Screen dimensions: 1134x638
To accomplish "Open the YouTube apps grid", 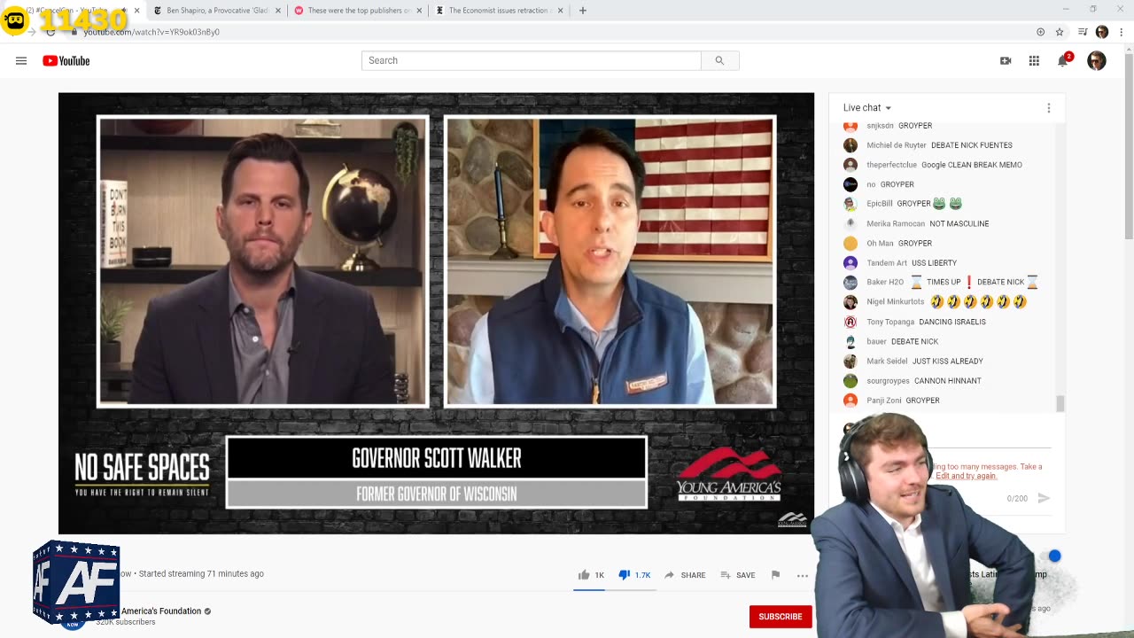I will point(1034,60).
